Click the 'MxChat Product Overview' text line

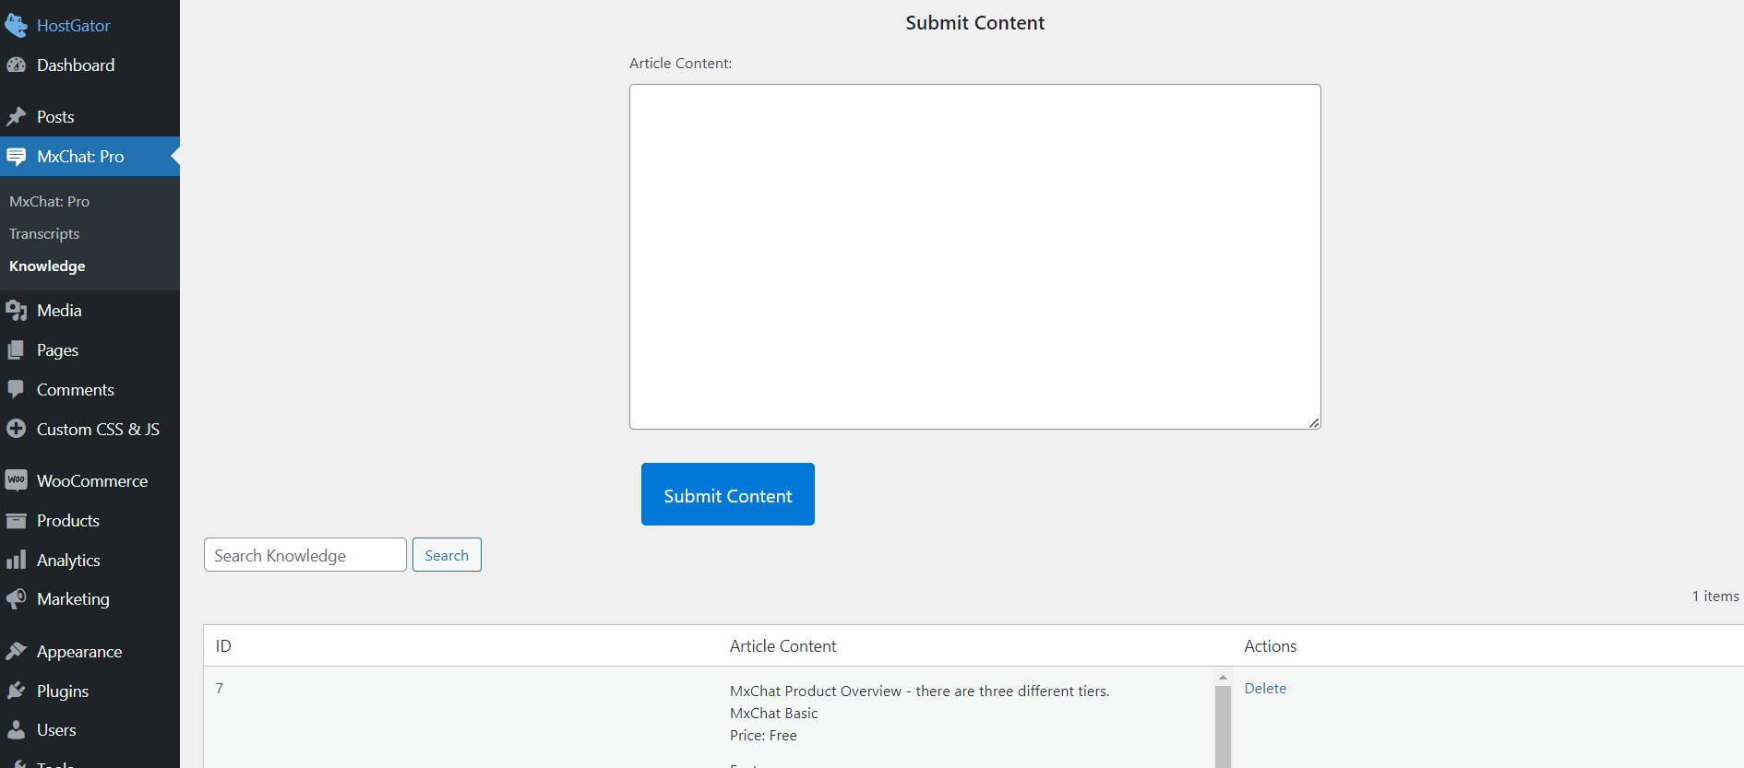click(x=920, y=691)
